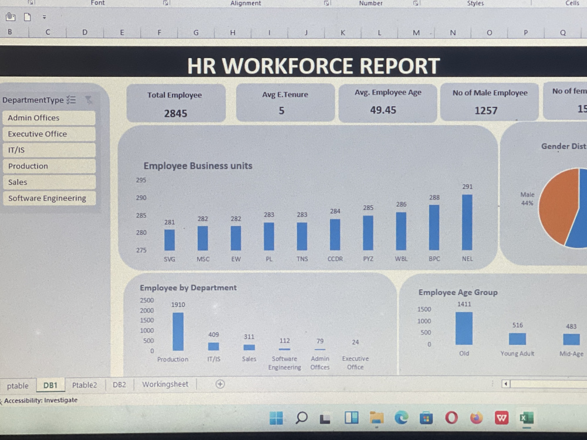
Task: Click Excel icon on taskbar
Action: point(527,418)
